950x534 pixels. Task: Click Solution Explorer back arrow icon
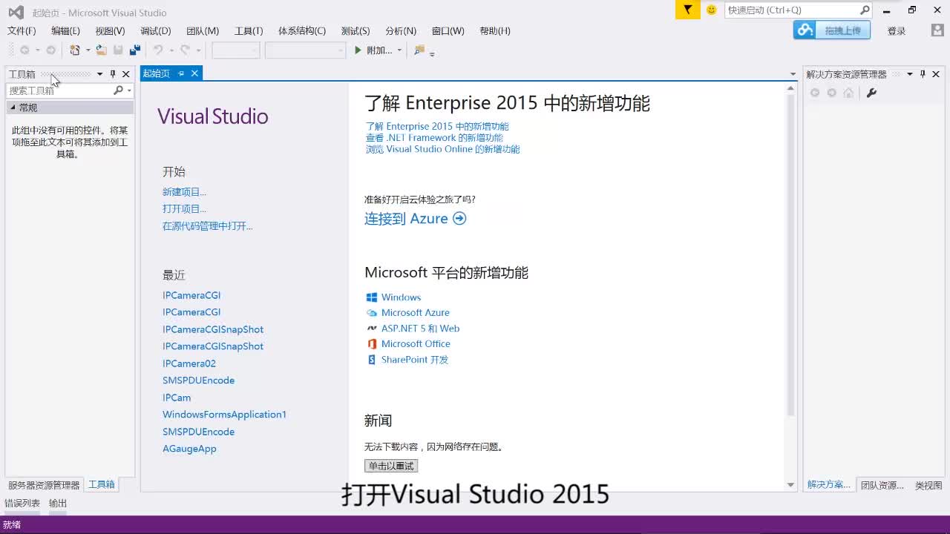click(815, 93)
